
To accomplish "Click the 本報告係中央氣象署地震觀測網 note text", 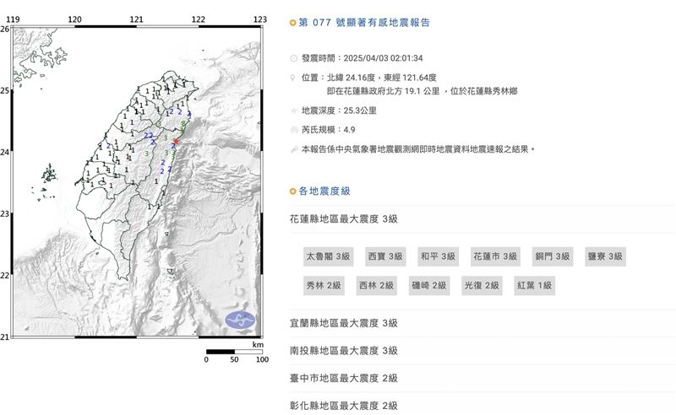I will tap(418, 149).
